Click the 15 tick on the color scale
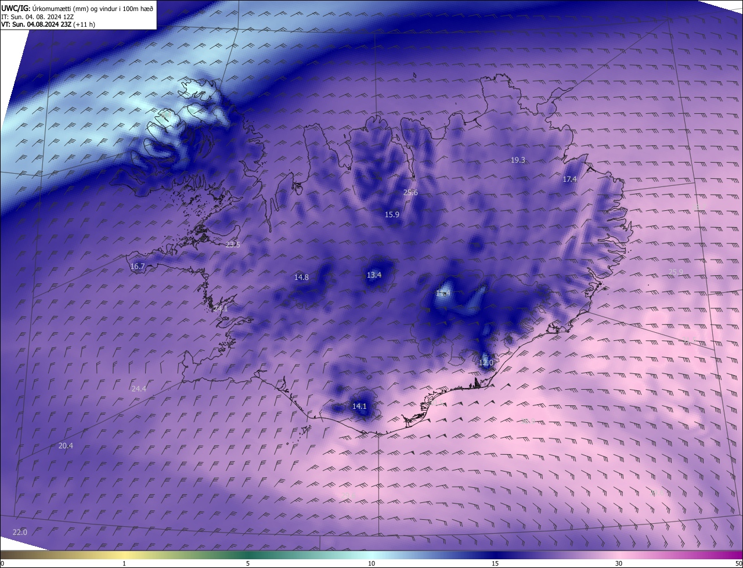 click(x=495, y=564)
